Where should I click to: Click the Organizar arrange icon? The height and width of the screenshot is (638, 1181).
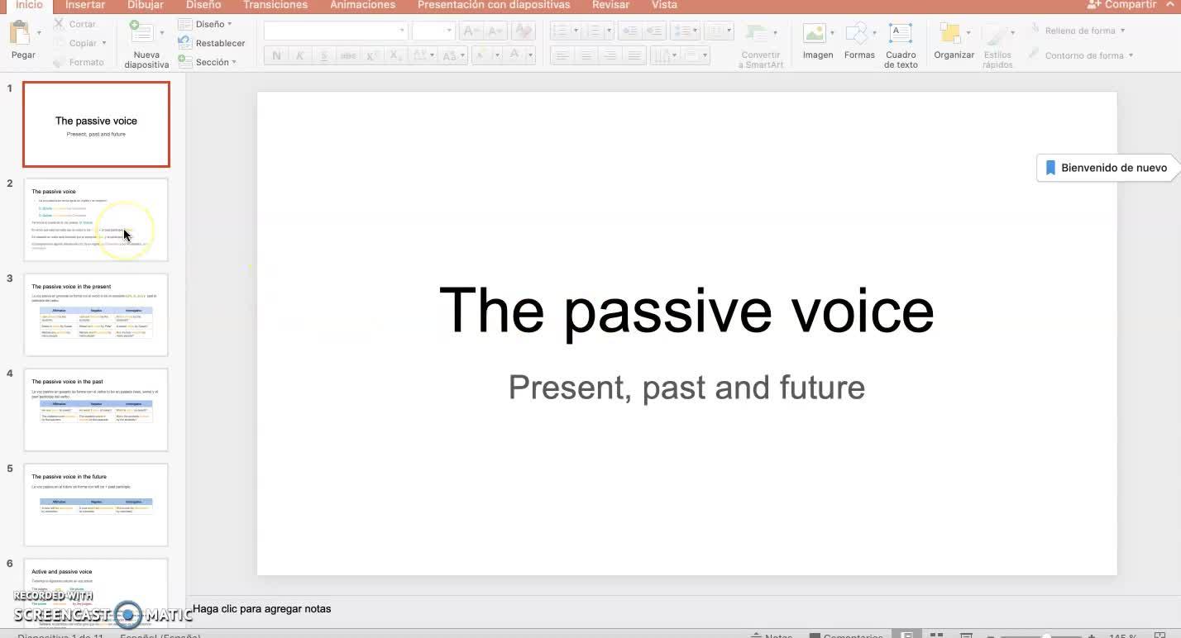[x=949, y=34]
